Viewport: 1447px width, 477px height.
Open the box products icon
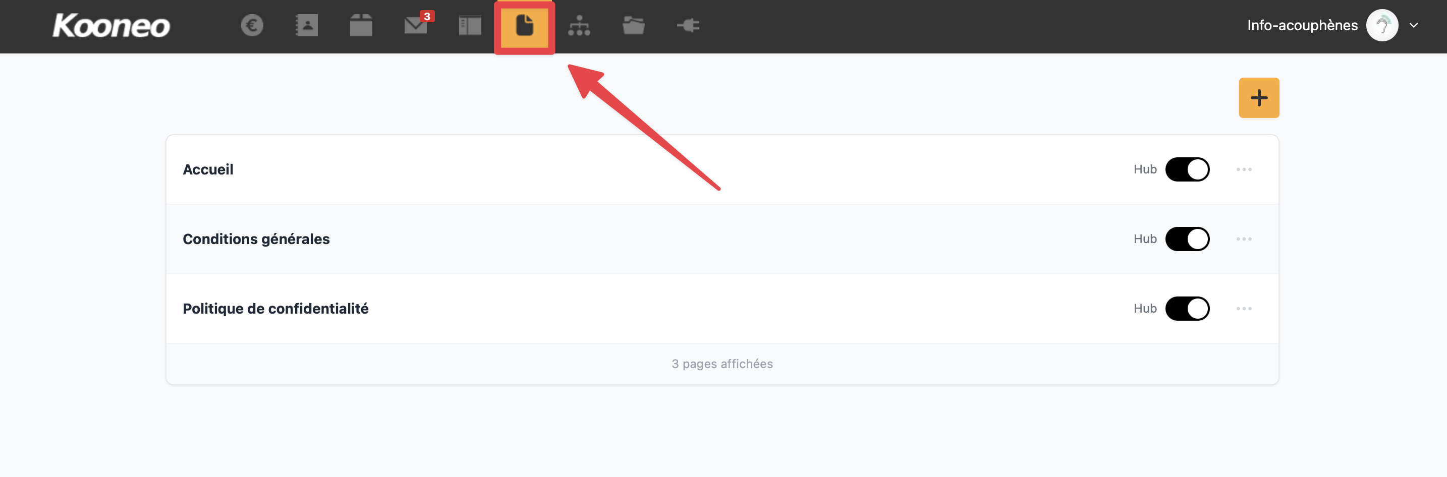(361, 25)
